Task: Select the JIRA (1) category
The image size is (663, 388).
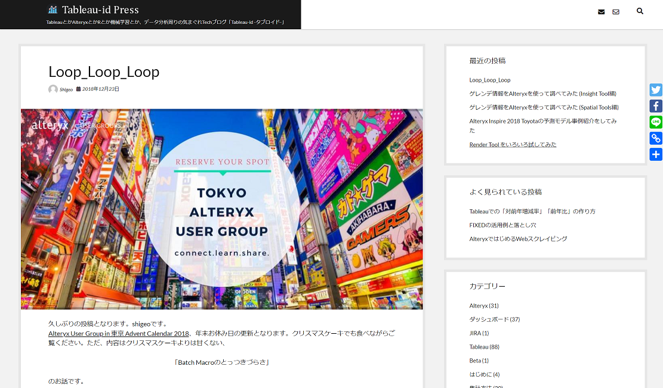Action: pos(479,333)
